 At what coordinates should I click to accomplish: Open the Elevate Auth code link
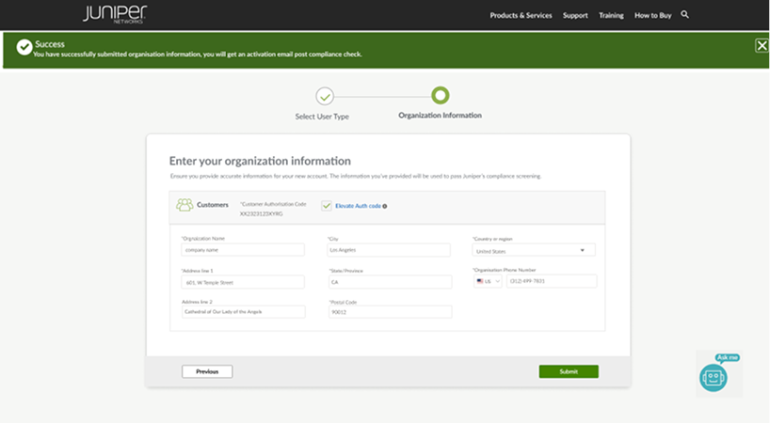point(358,206)
